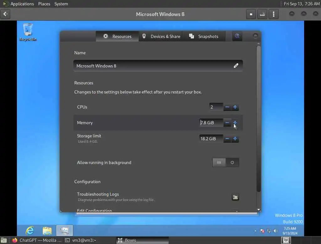The width and height of the screenshot is (321, 244).
Task: Launch Internet Explorer from Windows taskbar
Action: [30, 231]
